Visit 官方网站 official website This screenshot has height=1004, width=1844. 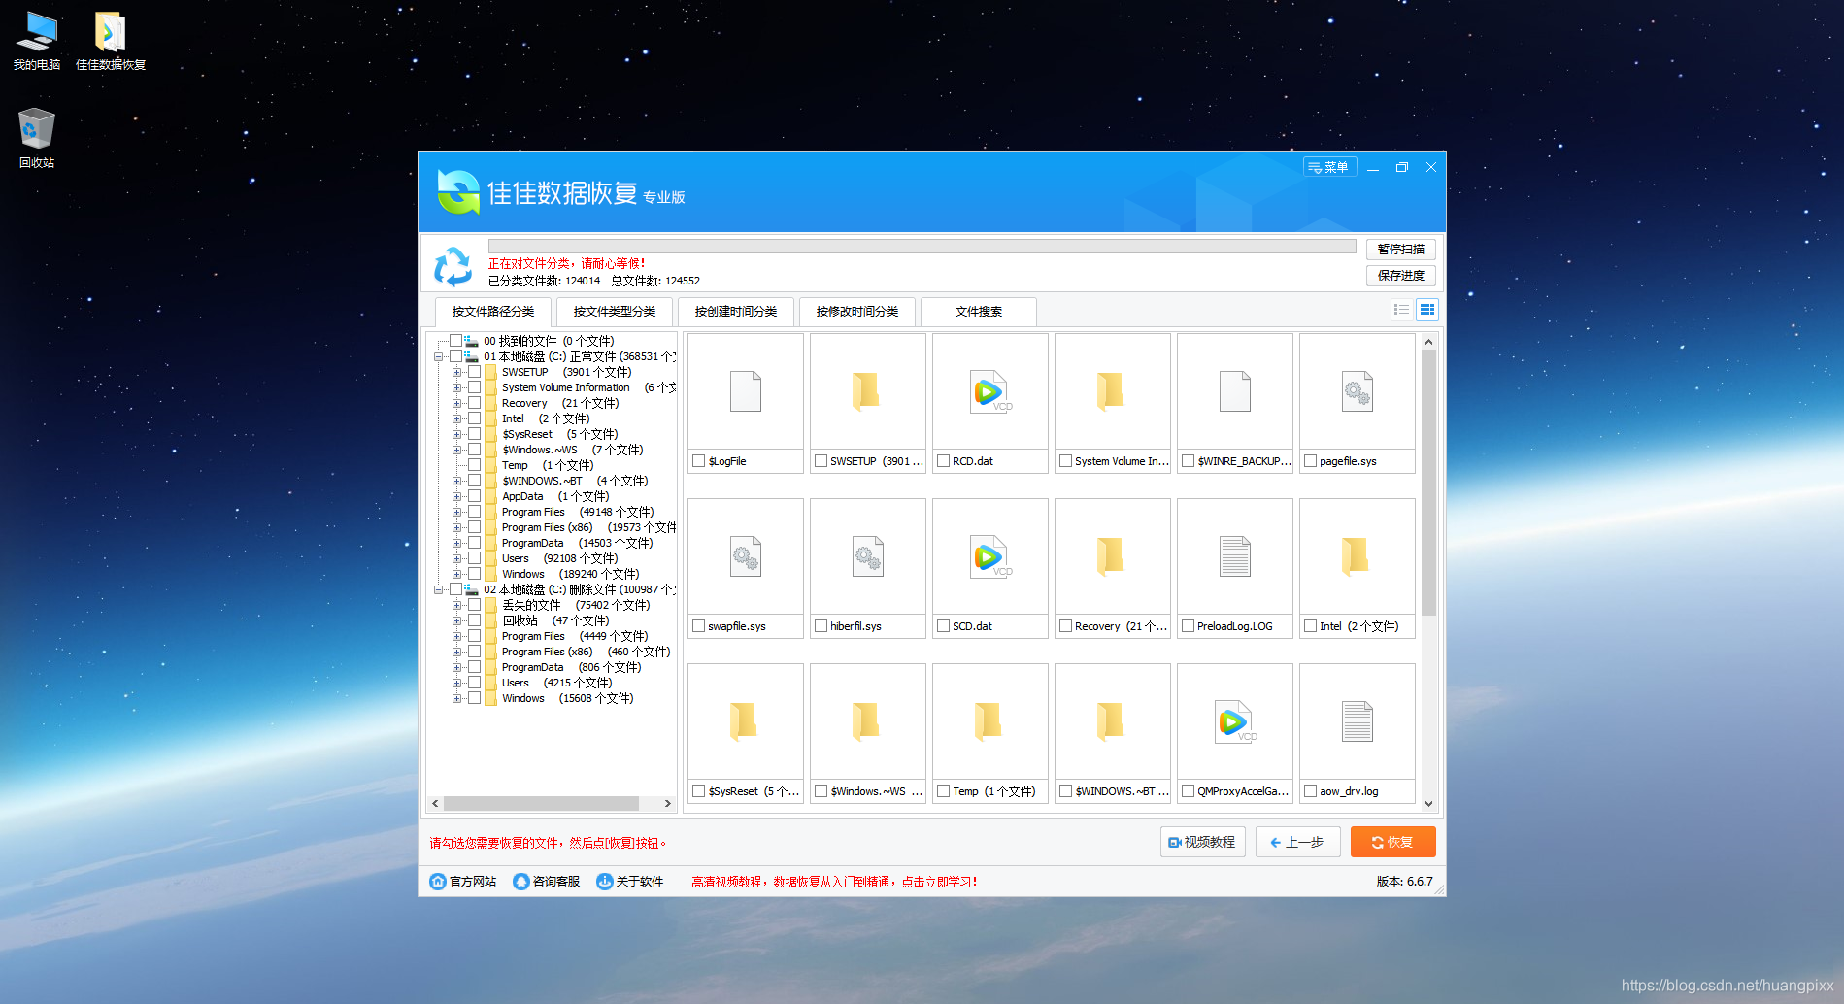point(461,881)
